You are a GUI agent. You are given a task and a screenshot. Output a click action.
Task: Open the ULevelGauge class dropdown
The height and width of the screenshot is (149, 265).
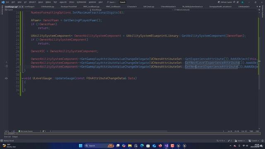[x=131, y=10]
